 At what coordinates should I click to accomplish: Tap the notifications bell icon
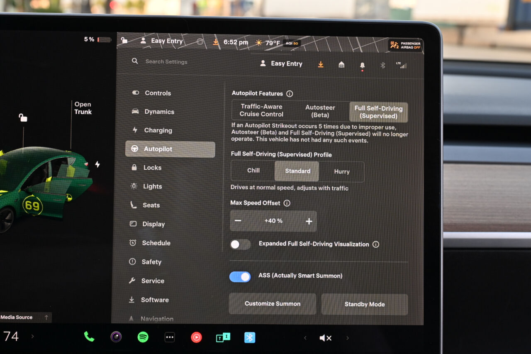click(x=362, y=66)
